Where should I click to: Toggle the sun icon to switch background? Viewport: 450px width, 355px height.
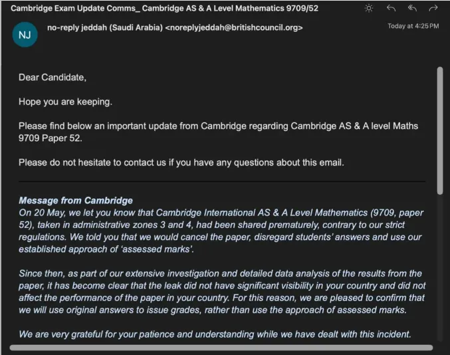[369, 8]
